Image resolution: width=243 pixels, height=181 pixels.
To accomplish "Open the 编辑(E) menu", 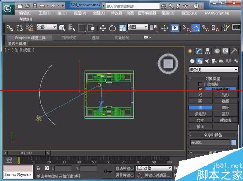I will pos(25,13).
